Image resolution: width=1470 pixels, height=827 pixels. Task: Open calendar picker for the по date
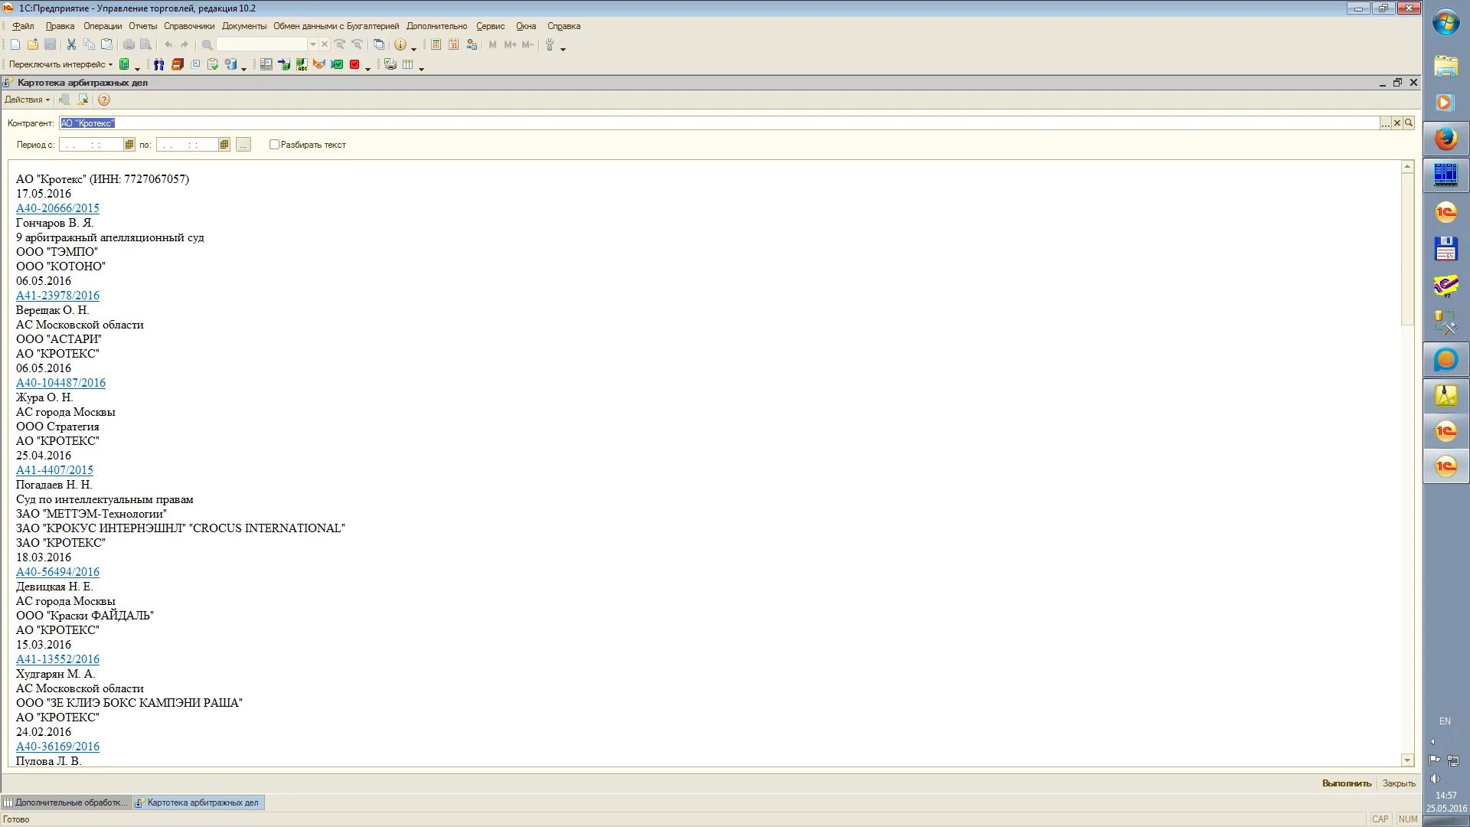tap(224, 144)
